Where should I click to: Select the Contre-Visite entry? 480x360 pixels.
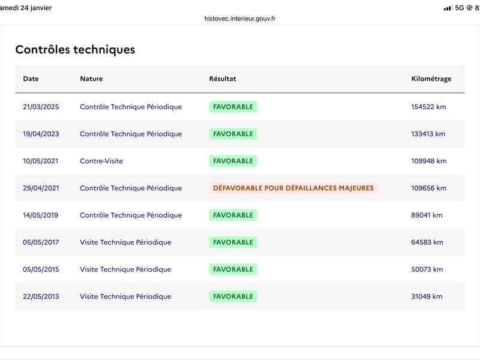click(101, 161)
